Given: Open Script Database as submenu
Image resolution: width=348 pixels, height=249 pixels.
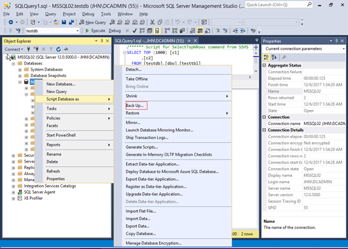Looking at the screenshot, I should click(74, 99).
